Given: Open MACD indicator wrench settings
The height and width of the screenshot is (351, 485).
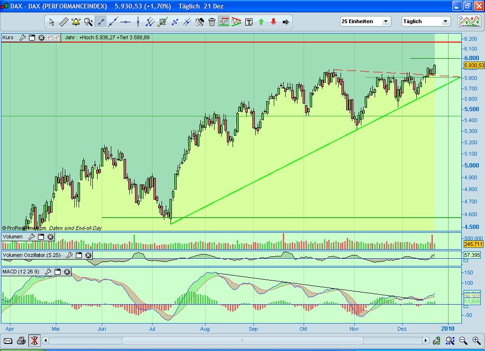Looking at the screenshot, I should coord(48,272).
